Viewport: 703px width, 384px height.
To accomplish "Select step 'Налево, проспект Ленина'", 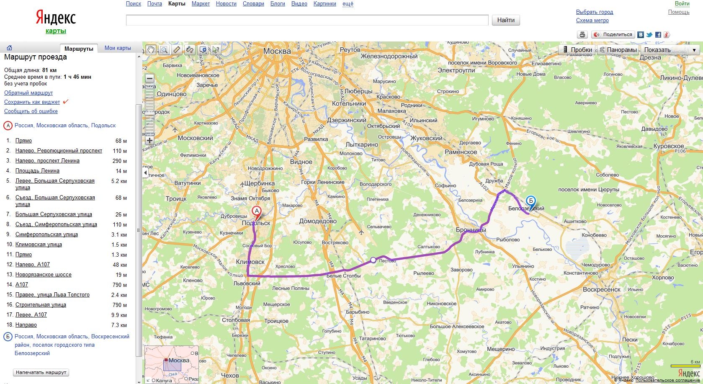I will [47, 161].
